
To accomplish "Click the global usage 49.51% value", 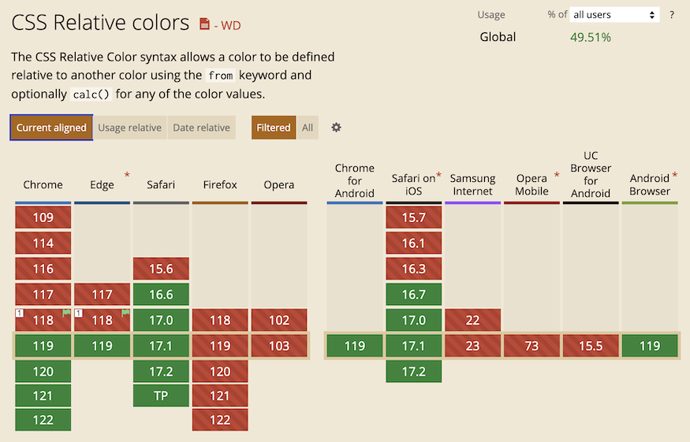I will click(591, 37).
